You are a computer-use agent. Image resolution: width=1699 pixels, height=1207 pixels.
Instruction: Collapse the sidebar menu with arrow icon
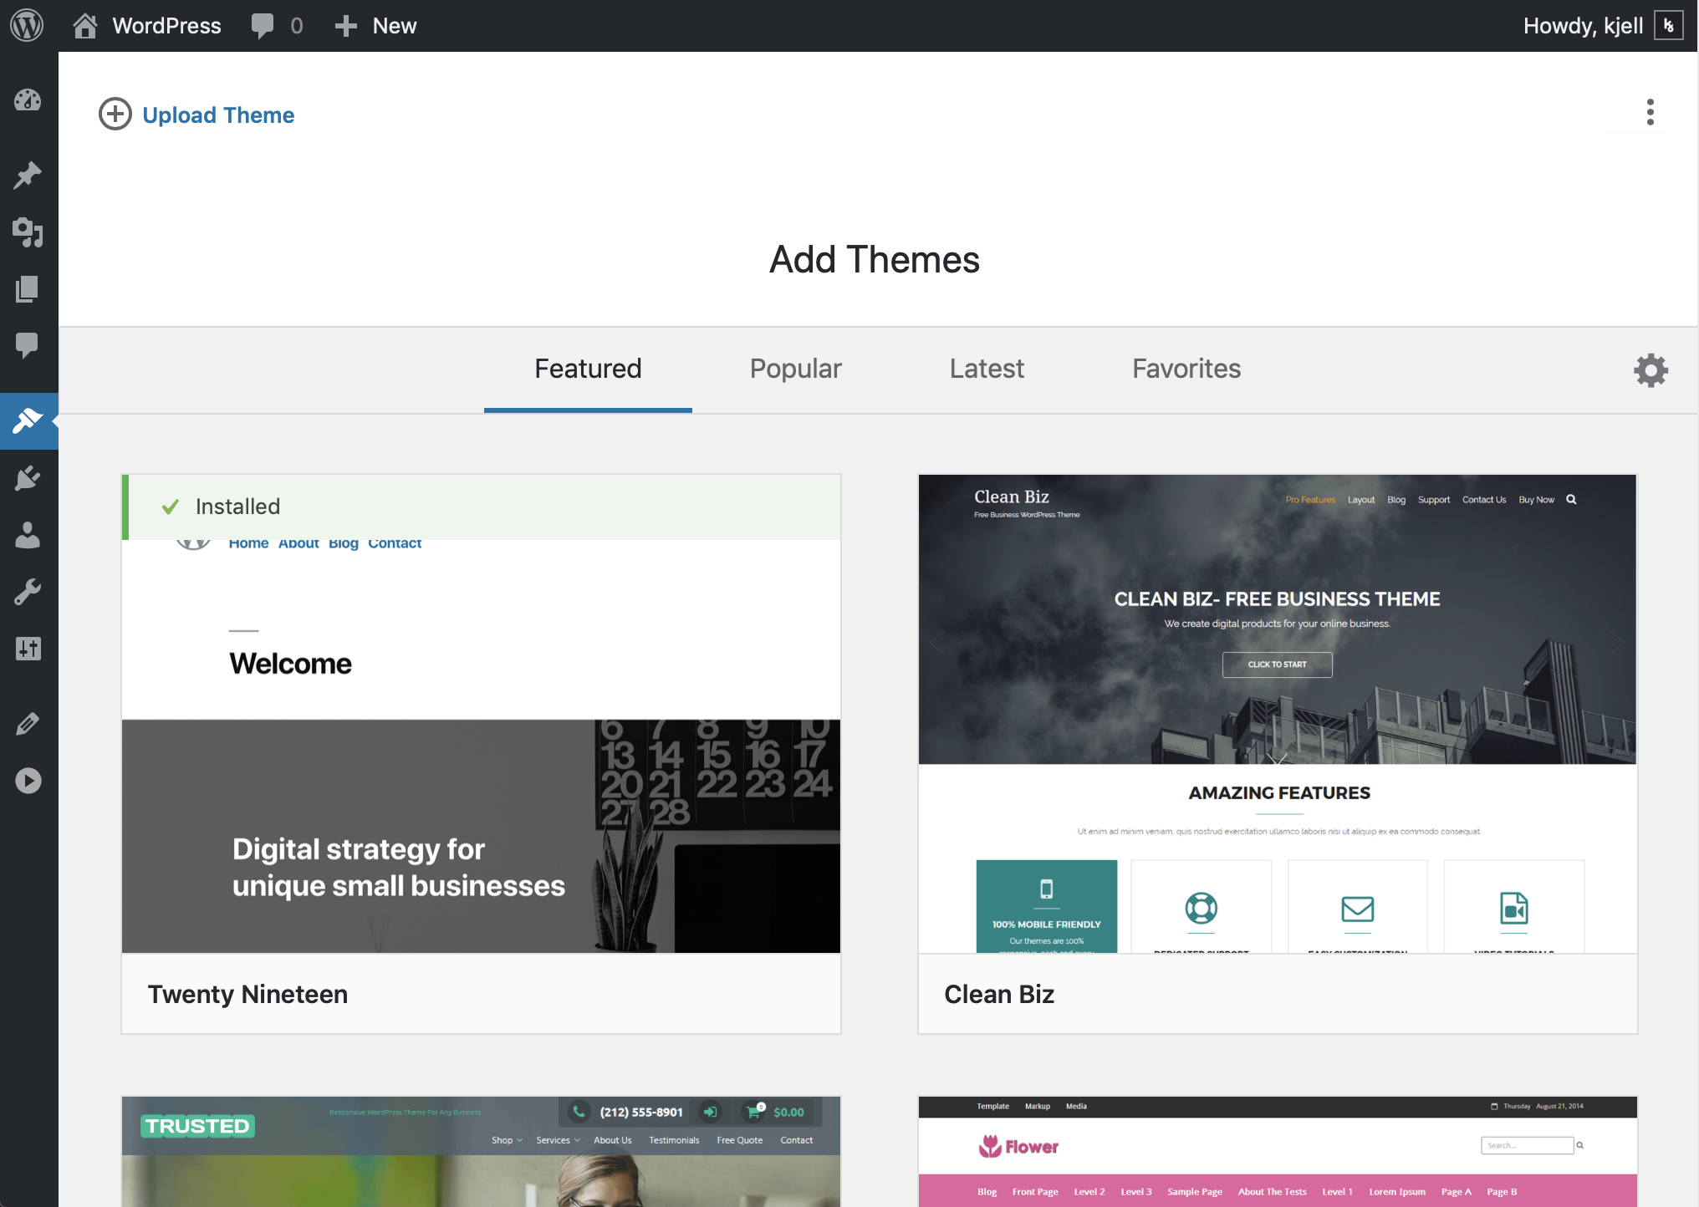coord(28,781)
